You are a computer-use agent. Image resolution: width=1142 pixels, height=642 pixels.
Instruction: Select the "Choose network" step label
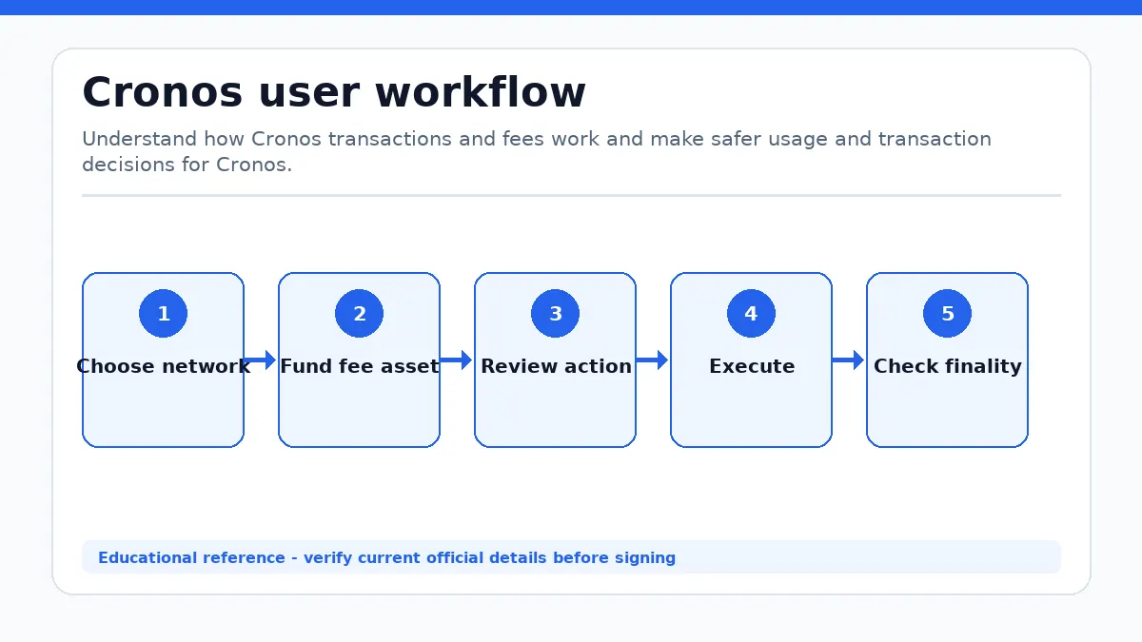[163, 366]
